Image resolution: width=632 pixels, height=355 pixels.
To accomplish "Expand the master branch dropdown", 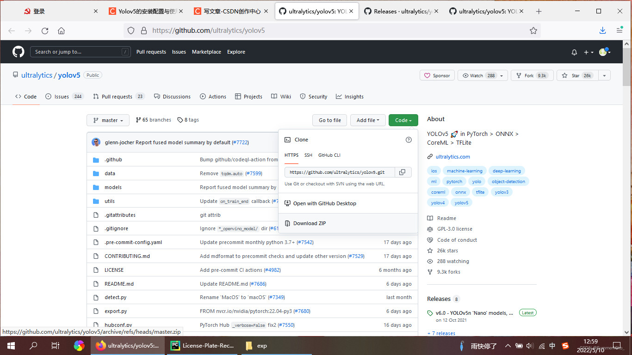I will pos(108,120).
